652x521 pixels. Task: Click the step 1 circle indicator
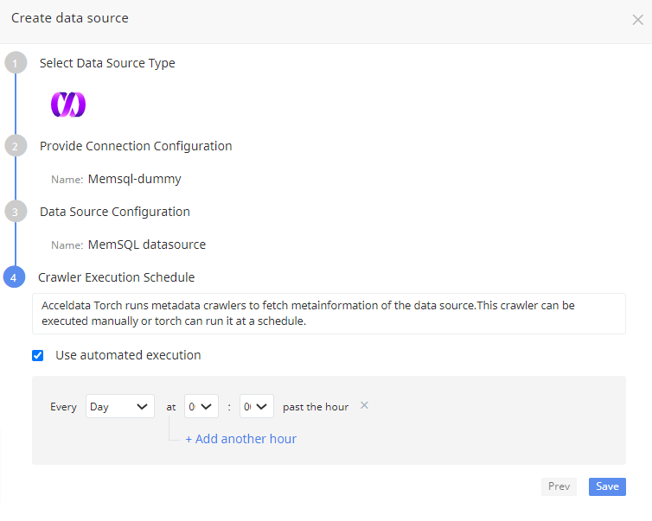[x=15, y=63]
